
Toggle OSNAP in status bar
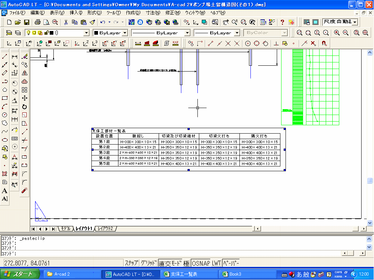(x=201, y=263)
